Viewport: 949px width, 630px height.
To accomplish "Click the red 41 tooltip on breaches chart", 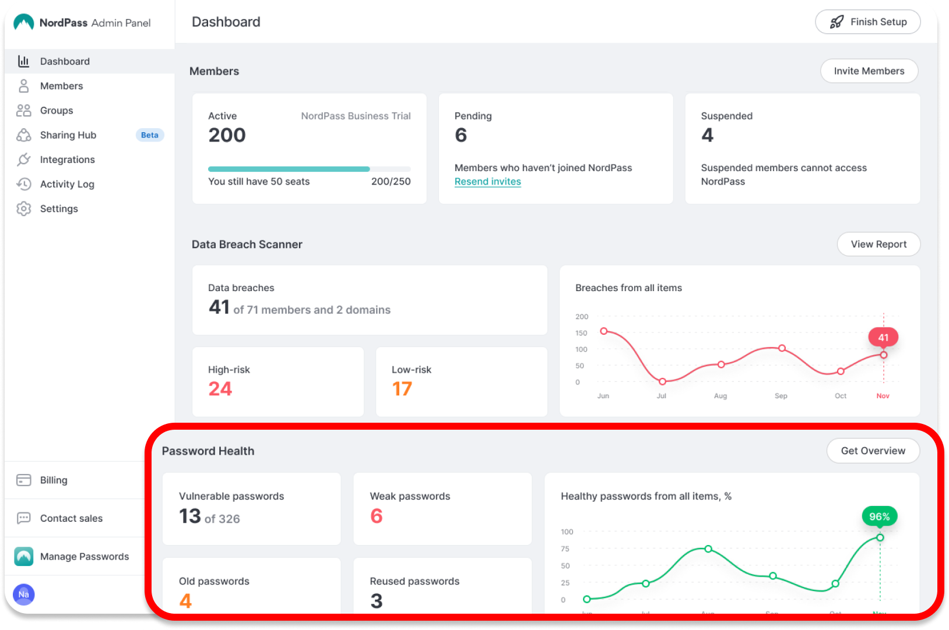I will 883,337.
